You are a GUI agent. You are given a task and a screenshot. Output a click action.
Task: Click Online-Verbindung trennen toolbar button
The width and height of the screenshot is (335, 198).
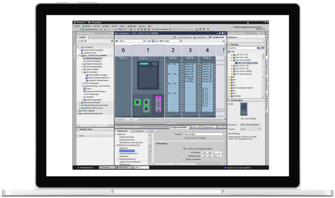pos(181,29)
